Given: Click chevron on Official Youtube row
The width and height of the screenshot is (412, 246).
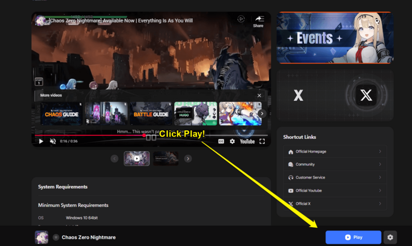Looking at the screenshot, I should 380,190.
